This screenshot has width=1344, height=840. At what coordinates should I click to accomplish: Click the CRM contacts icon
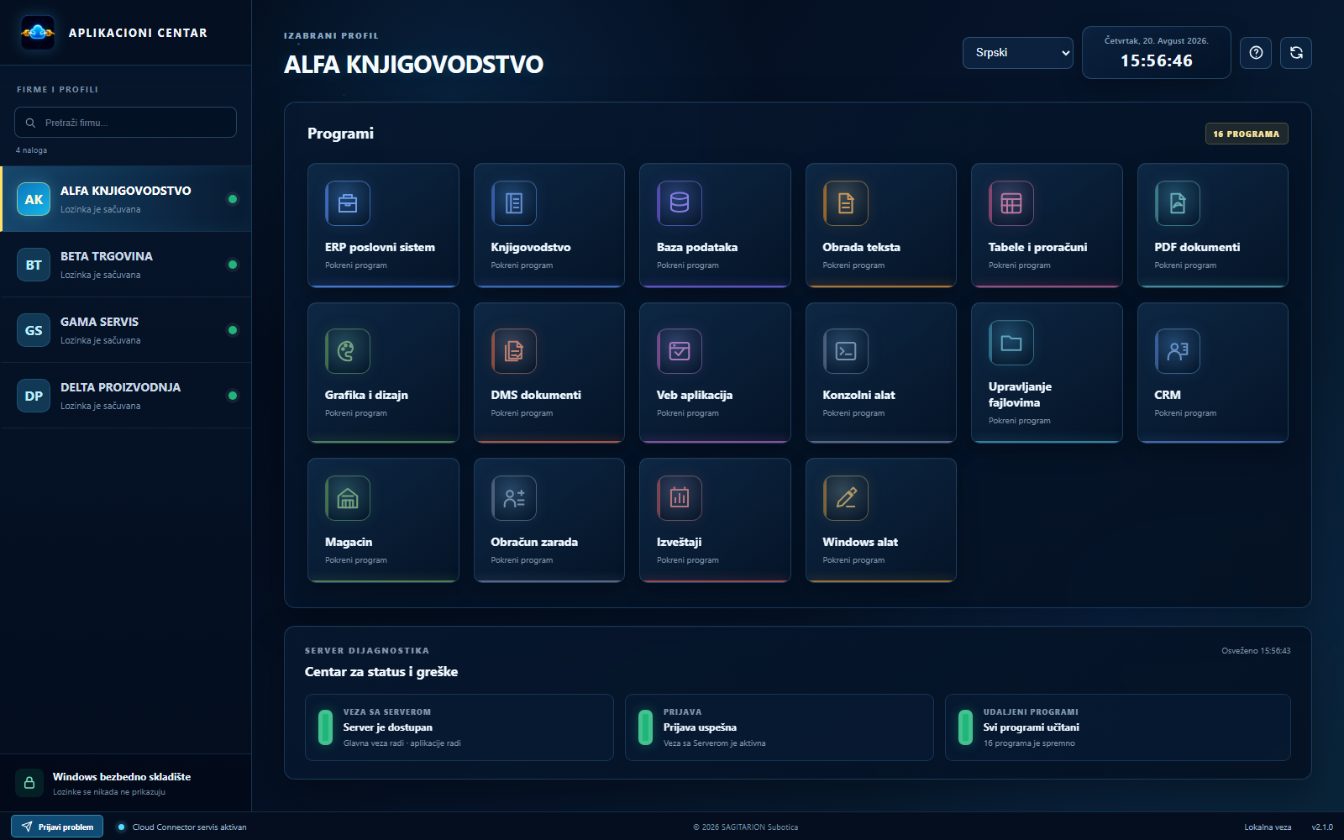1178,351
